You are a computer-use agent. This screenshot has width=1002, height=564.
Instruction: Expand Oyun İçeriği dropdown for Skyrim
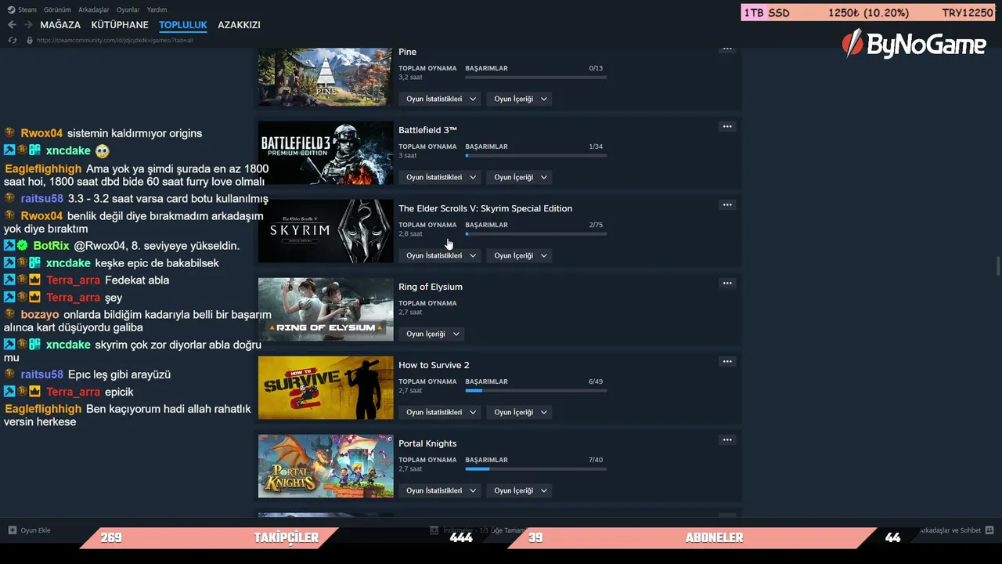(519, 255)
